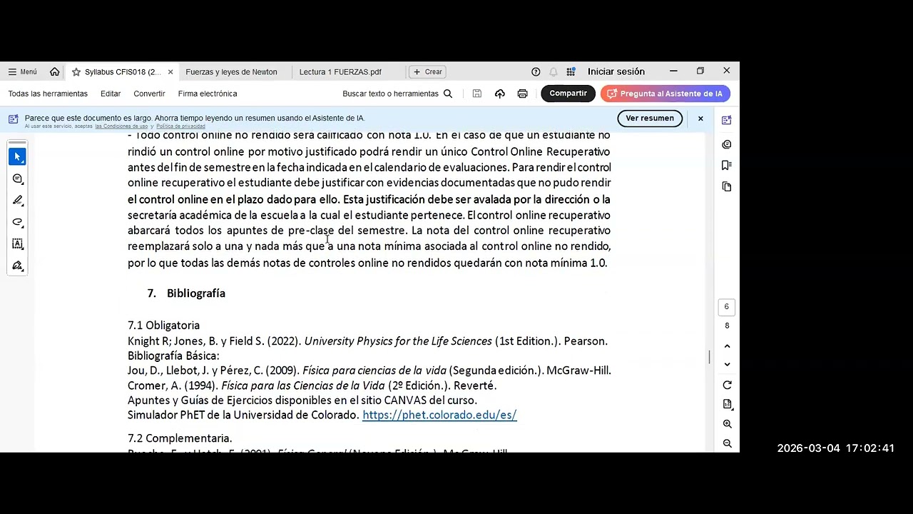Open the Help question mark icon
The height and width of the screenshot is (514, 913).
click(x=536, y=72)
